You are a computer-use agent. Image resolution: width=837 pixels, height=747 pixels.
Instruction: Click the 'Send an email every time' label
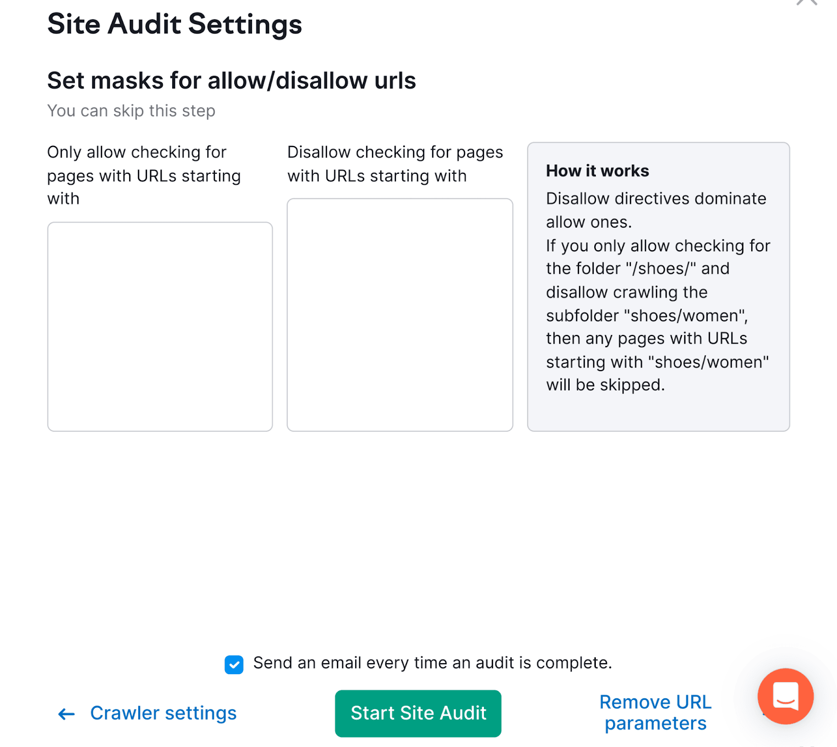(x=433, y=663)
